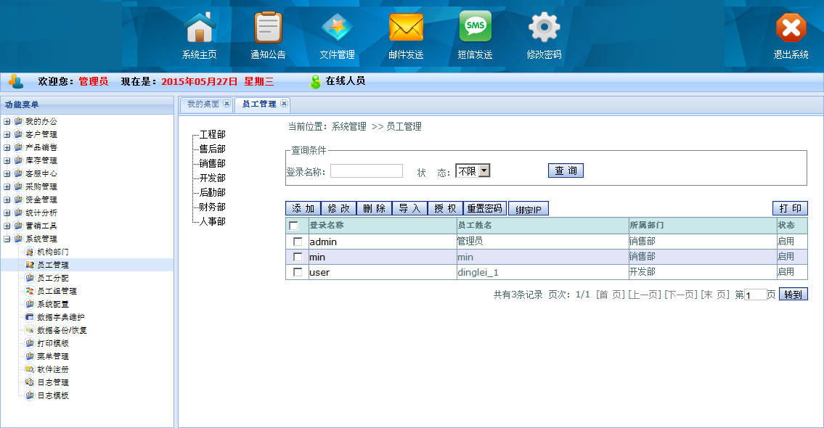Screen dimensions: 824x428
Task: Click the 重置密码 button
Action: 484,209
